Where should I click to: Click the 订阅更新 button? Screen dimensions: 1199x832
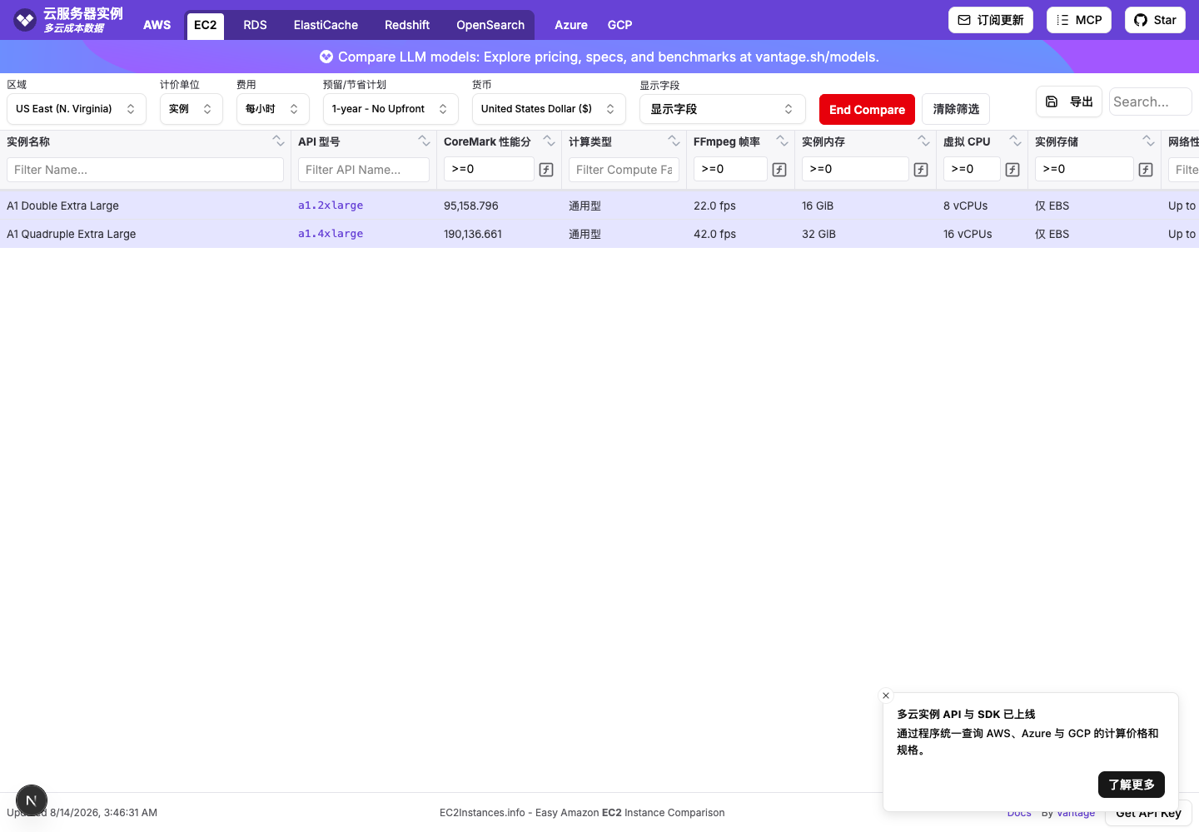(x=991, y=20)
